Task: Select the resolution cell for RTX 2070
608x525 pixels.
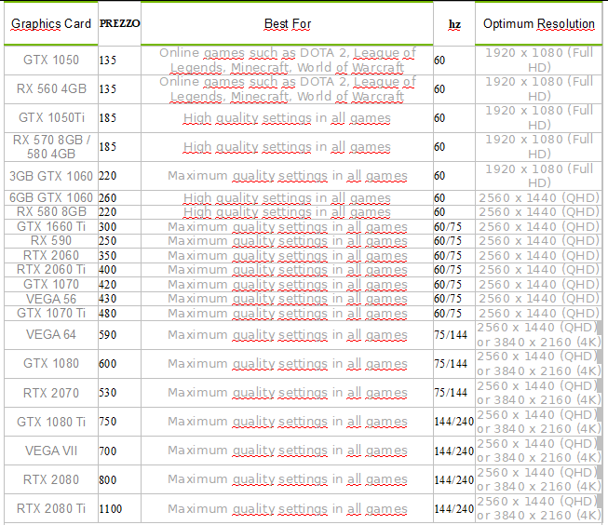Action: coord(539,393)
